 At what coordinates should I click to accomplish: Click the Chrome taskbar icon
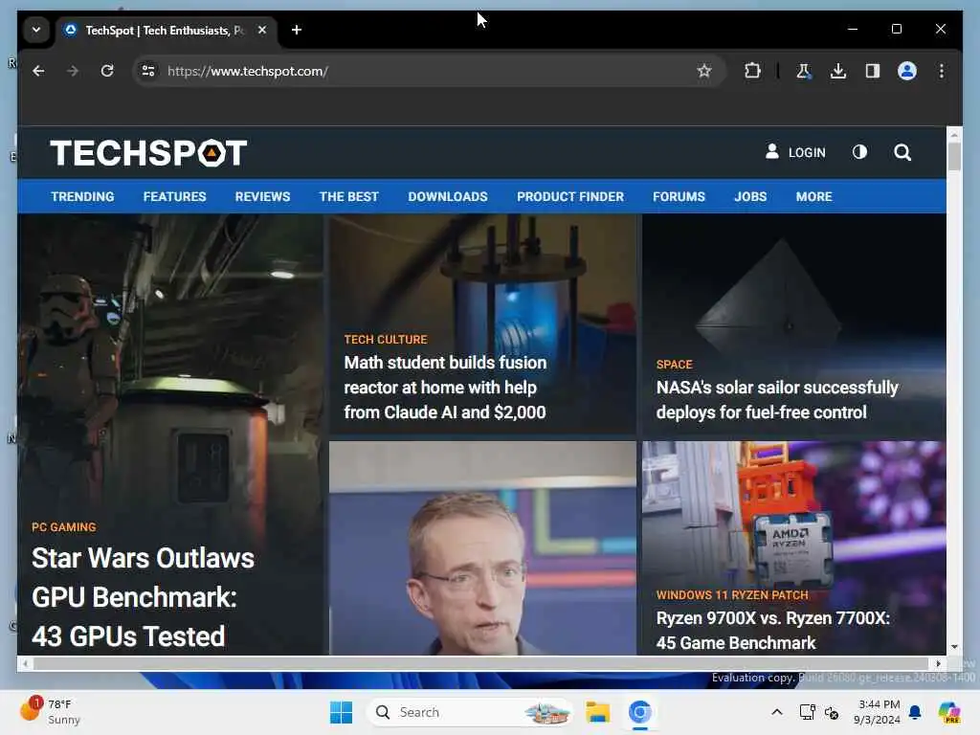(x=640, y=712)
